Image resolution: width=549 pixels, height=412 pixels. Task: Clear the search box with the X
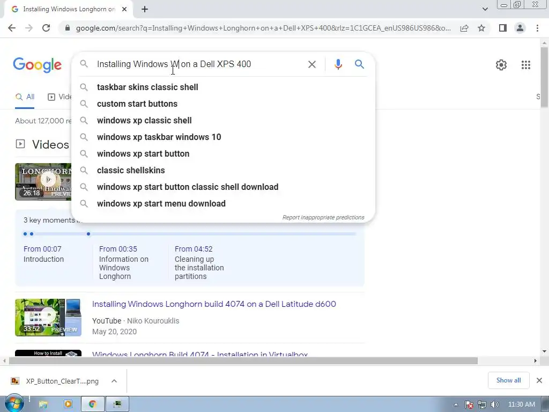(x=311, y=64)
